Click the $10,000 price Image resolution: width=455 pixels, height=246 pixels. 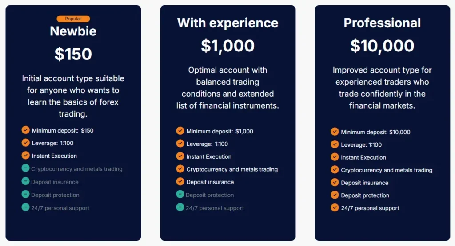click(x=382, y=46)
